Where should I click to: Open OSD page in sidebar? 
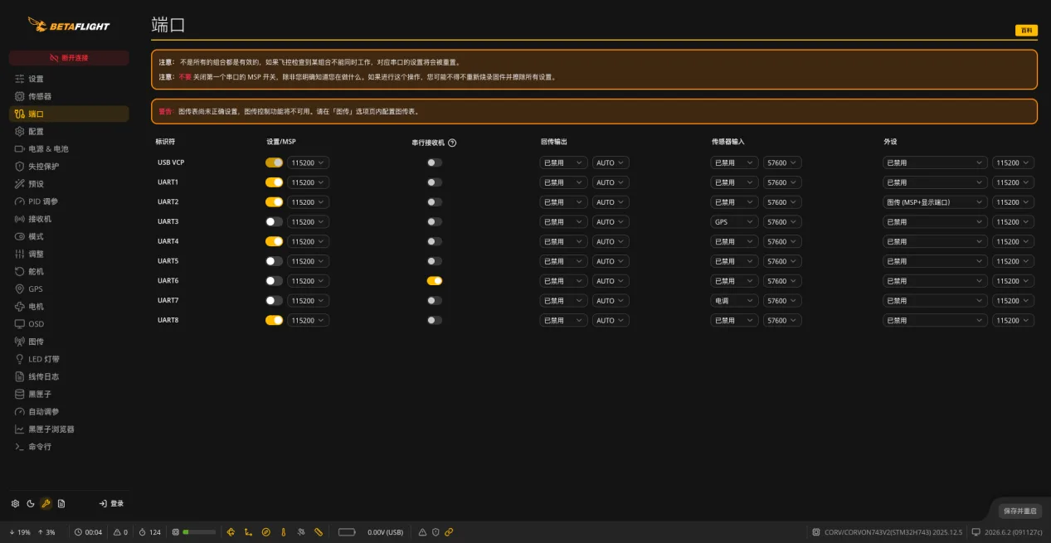point(69,324)
